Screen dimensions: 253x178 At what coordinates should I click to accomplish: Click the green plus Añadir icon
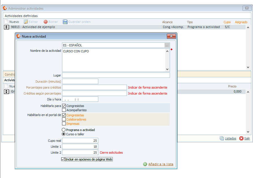coord(145,164)
